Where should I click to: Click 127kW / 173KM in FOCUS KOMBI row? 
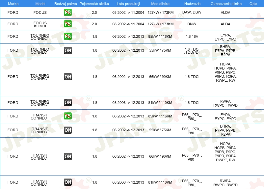(x=160, y=24)
